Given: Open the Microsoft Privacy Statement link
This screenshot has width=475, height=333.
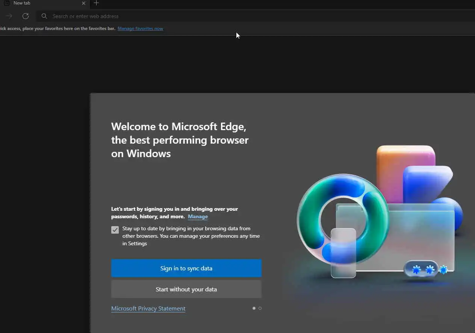Looking at the screenshot, I should point(148,308).
